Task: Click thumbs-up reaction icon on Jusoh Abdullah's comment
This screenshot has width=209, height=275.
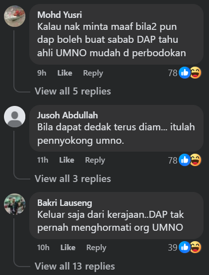Action: [x=185, y=160]
